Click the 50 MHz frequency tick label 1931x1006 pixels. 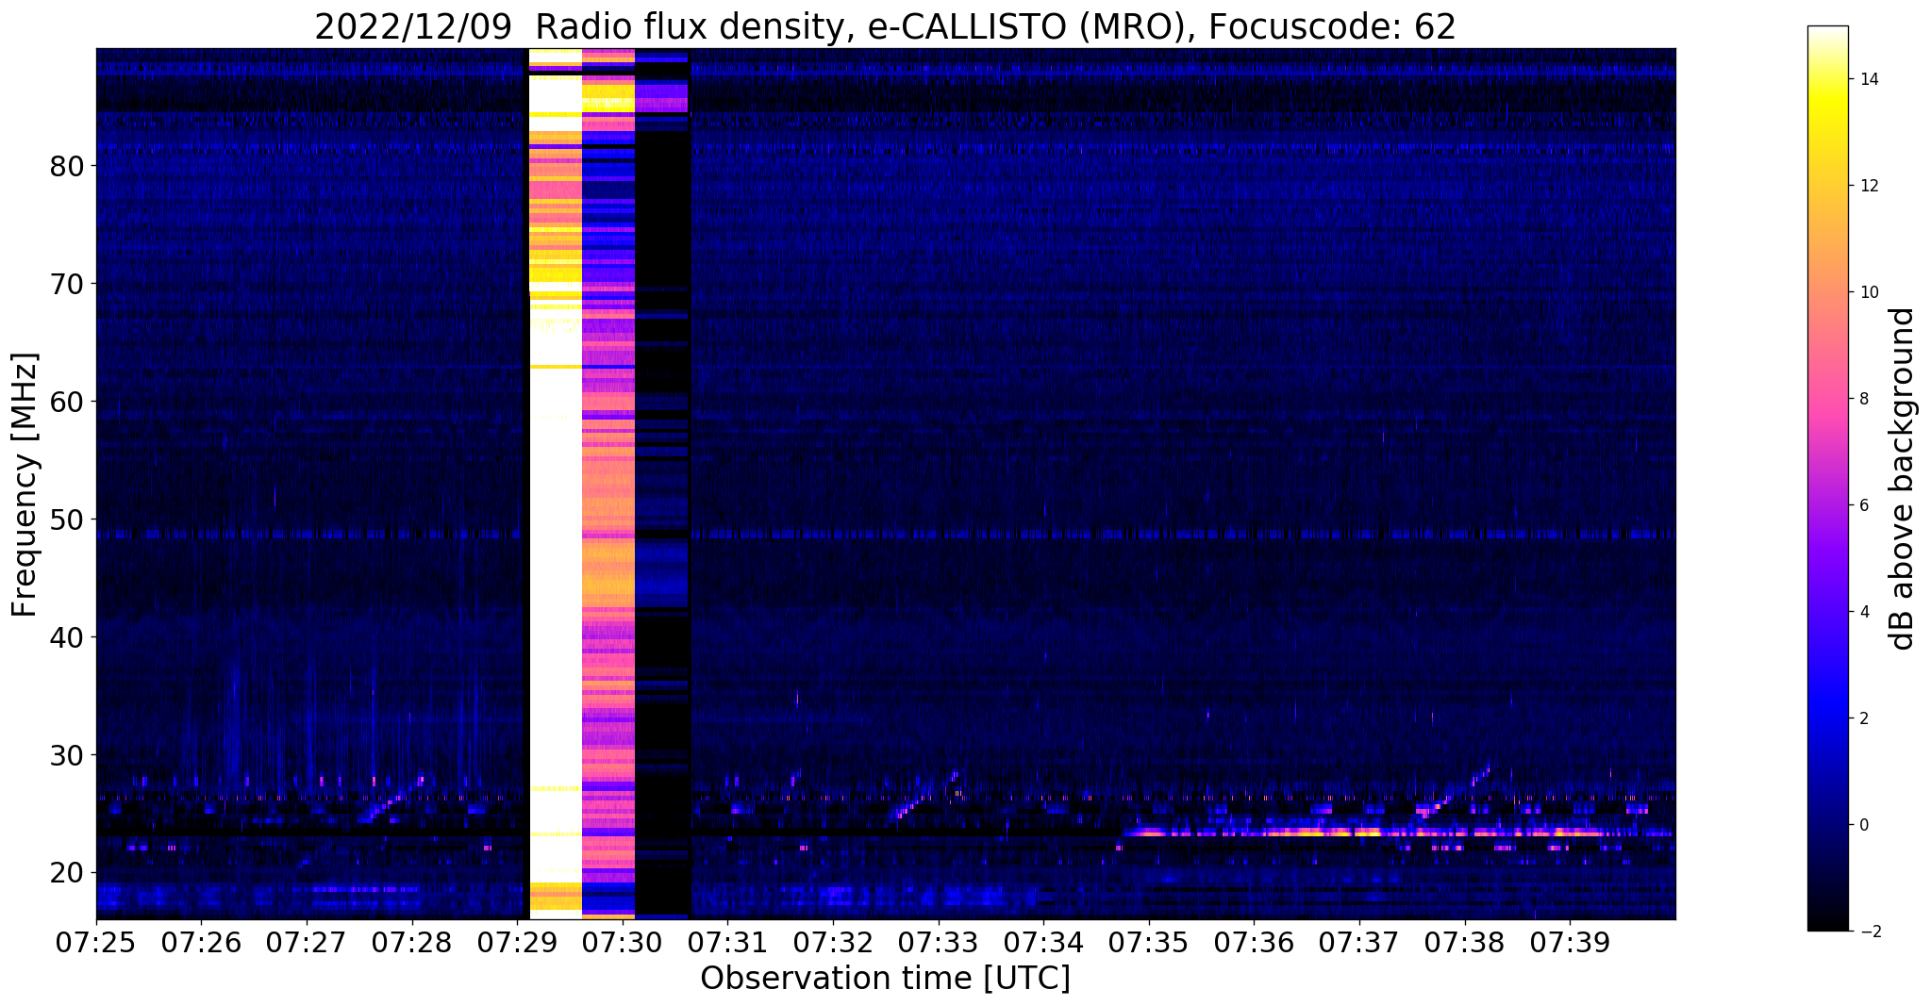pyautogui.click(x=67, y=519)
